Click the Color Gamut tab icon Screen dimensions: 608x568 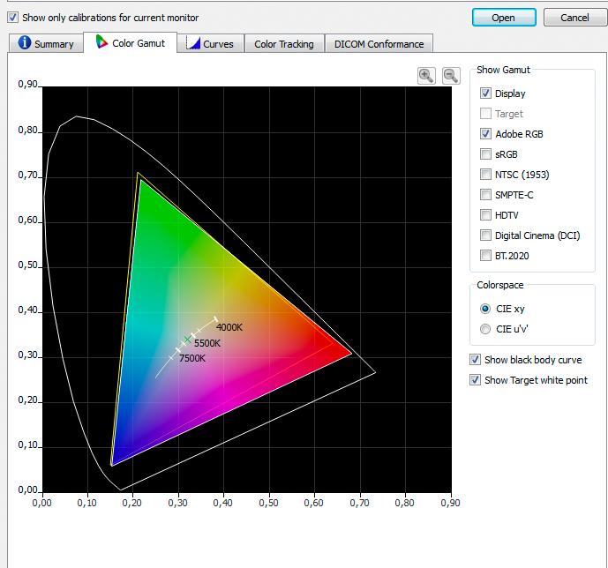click(x=101, y=41)
